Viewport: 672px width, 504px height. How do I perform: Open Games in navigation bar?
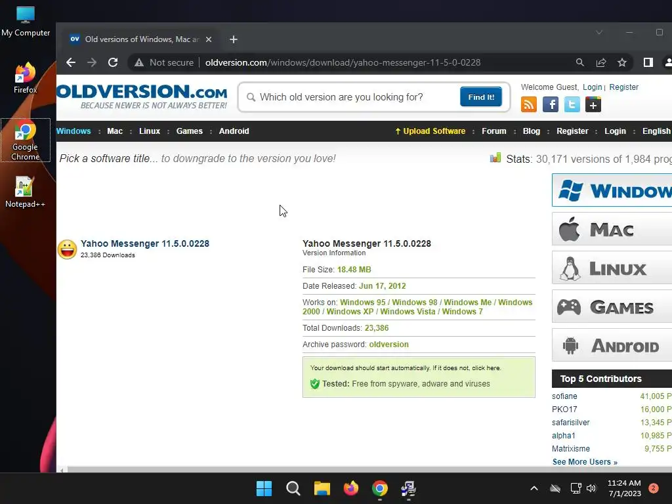(x=190, y=131)
